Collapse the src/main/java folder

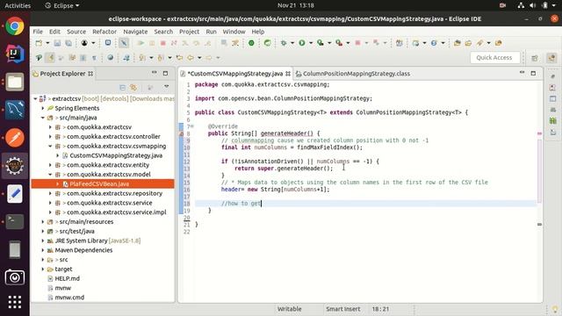[x=43, y=118]
